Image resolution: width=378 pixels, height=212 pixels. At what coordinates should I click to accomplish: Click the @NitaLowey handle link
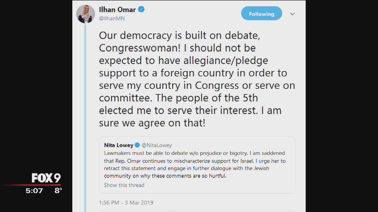click(x=157, y=145)
